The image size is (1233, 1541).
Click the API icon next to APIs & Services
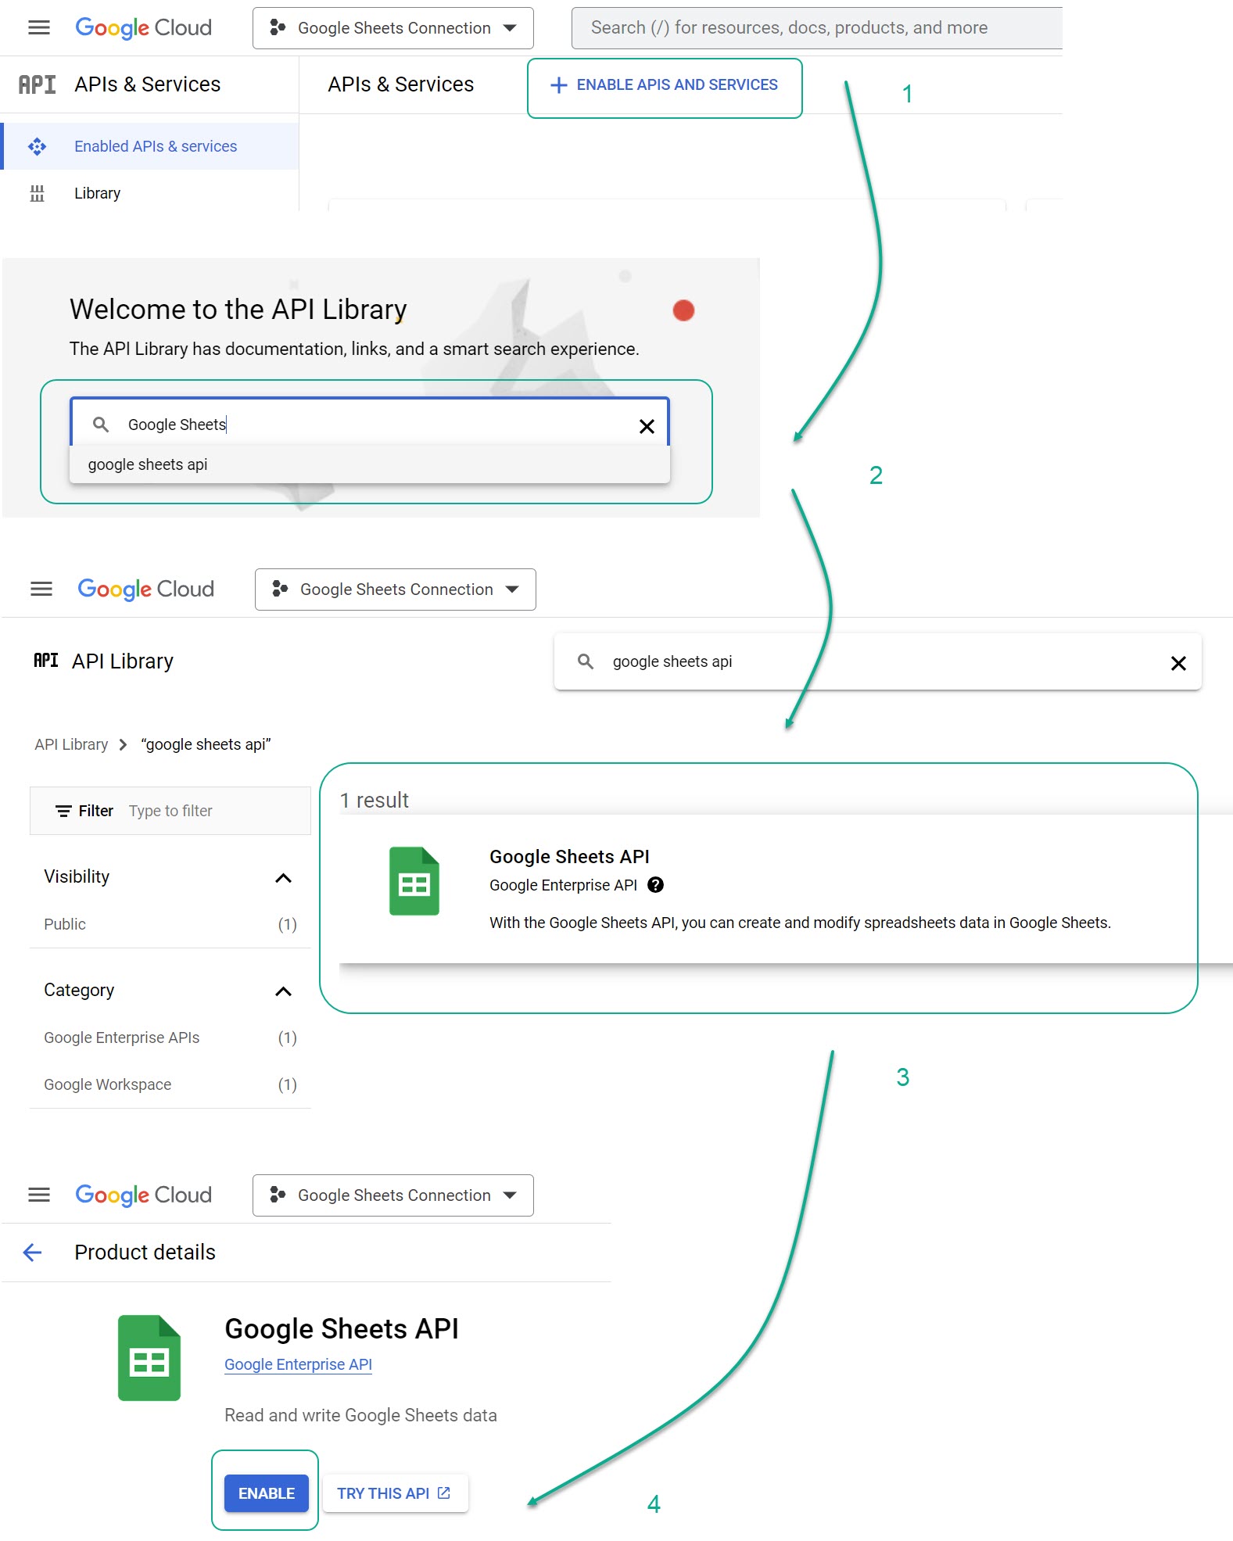pyautogui.click(x=37, y=84)
